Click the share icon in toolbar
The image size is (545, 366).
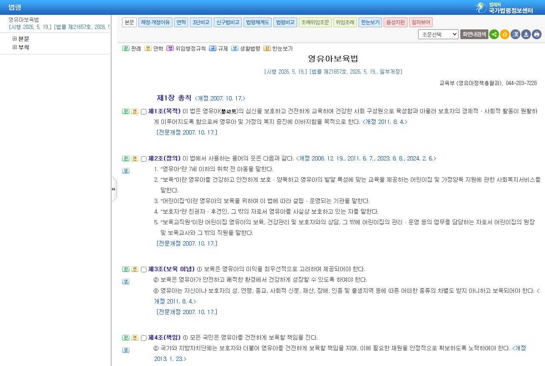(494, 34)
